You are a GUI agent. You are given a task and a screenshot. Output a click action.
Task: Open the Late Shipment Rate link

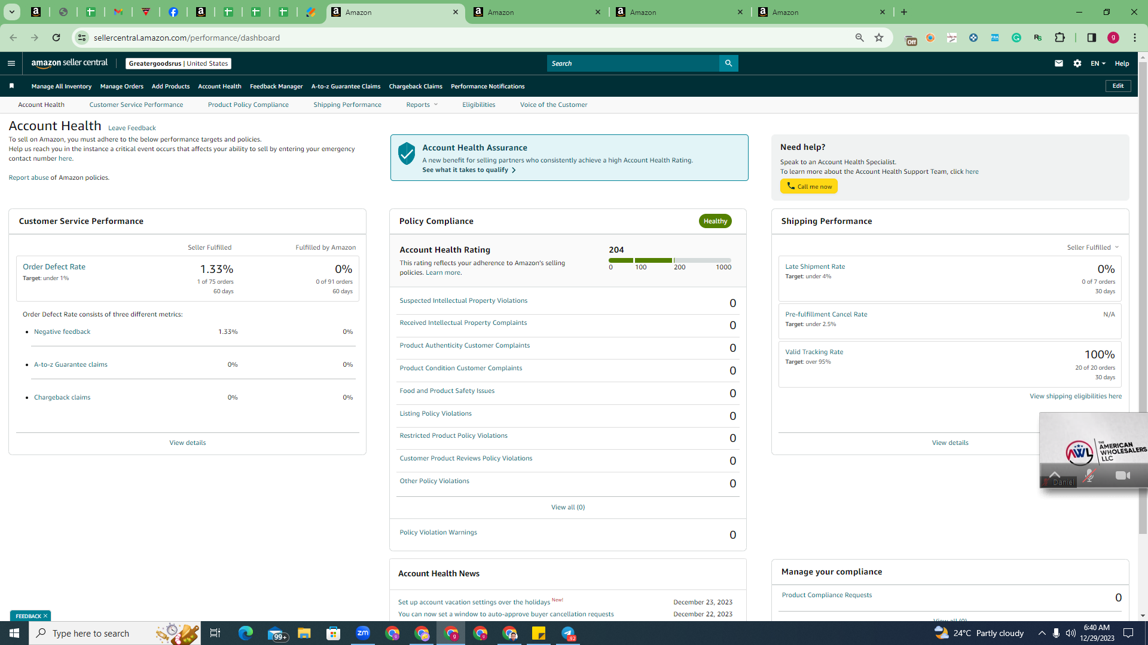tap(815, 267)
